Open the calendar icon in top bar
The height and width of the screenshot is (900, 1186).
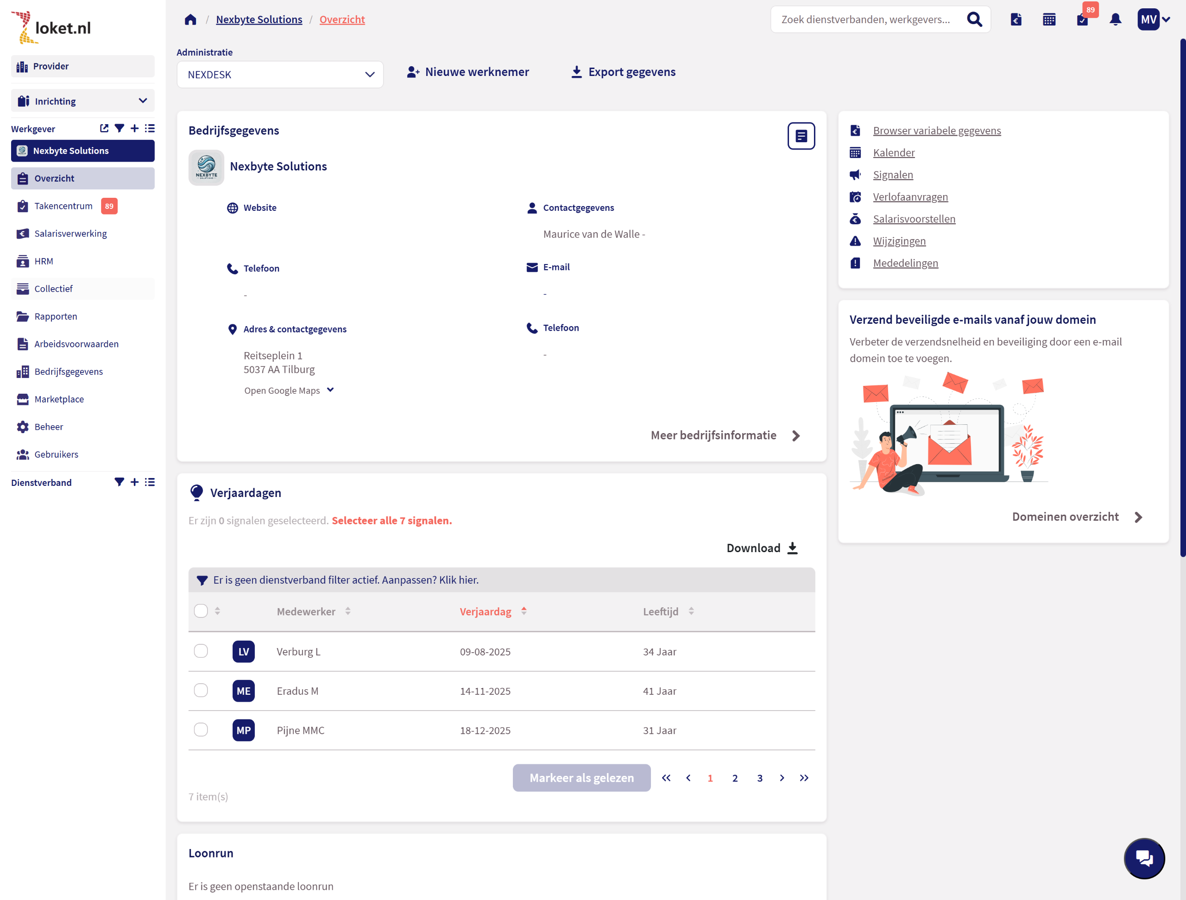click(1049, 20)
